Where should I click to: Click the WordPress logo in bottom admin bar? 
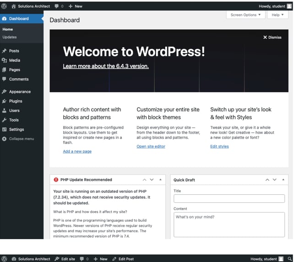click(x=4, y=259)
